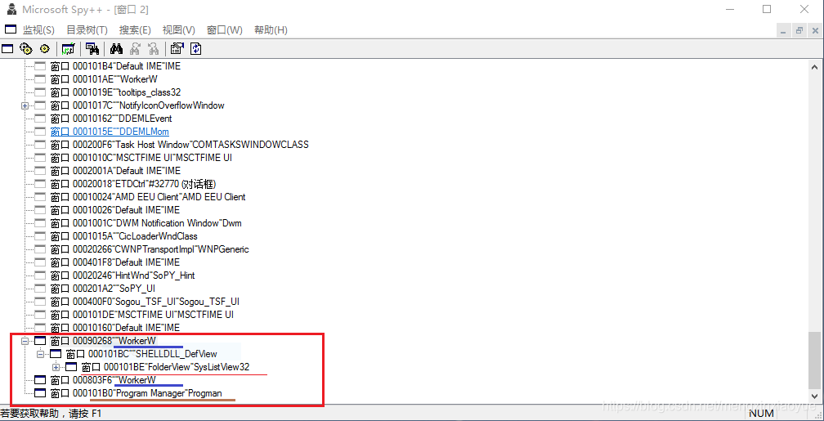Close the child window 窗口 2

click(x=814, y=30)
